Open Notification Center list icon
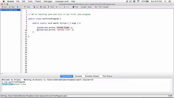Image resolution: width=174 pixels, height=98 pixels. pyautogui.click(x=170, y=1)
